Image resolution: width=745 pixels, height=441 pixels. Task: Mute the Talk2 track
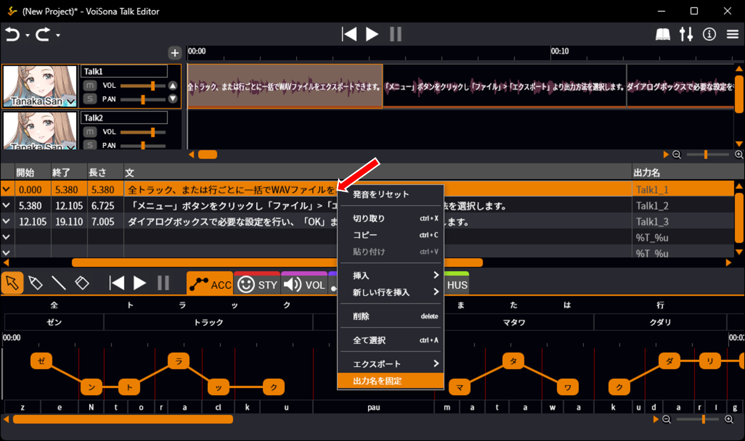click(x=90, y=132)
